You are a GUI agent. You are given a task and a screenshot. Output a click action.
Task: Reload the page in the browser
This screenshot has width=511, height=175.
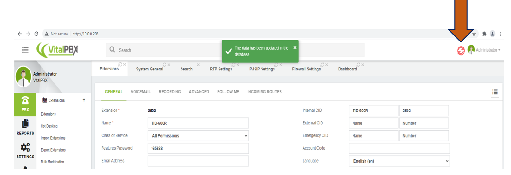[x=36, y=34]
